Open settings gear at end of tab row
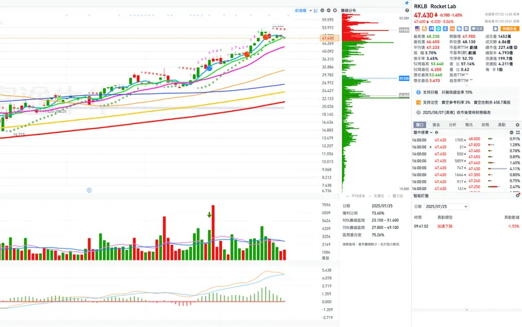The image size is (522, 327). [x=517, y=125]
